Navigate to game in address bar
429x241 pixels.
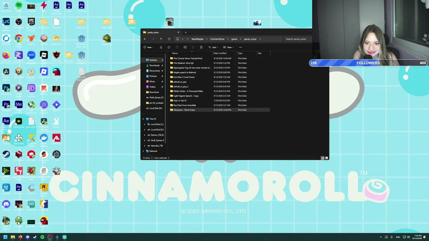(x=234, y=39)
